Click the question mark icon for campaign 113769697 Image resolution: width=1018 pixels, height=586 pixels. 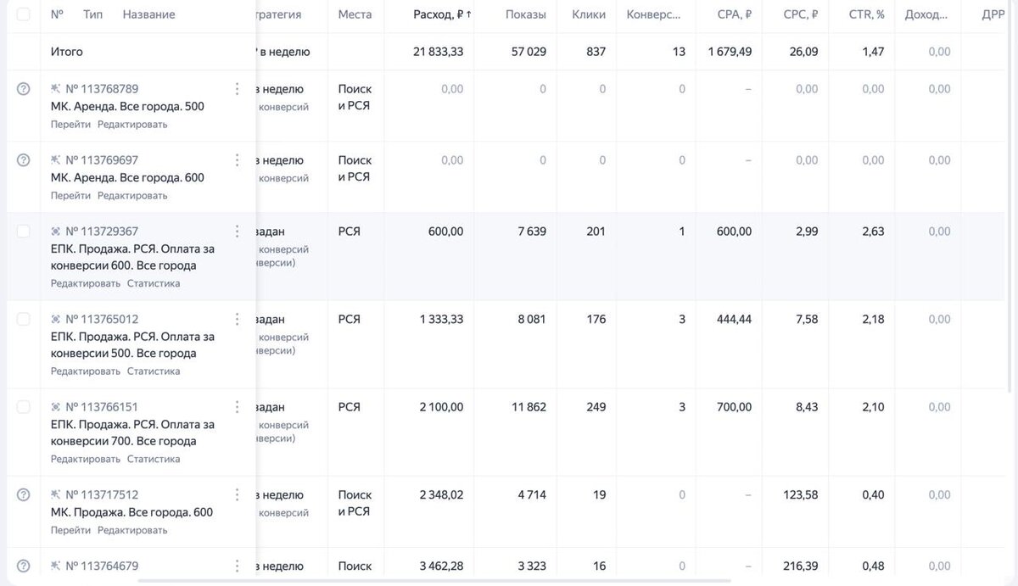pos(24,160)
